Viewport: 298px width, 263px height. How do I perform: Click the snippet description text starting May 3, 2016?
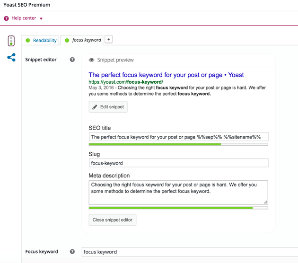point(177,91)
